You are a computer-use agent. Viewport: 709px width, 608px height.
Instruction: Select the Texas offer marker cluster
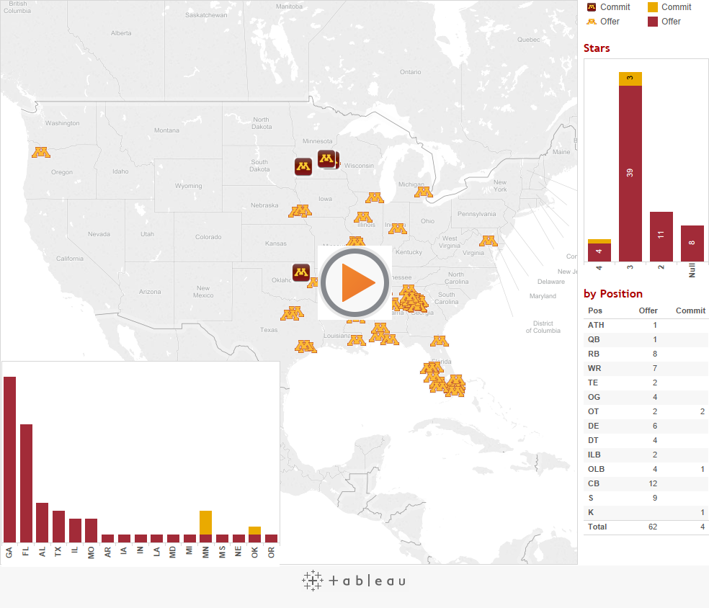point(292,313)
